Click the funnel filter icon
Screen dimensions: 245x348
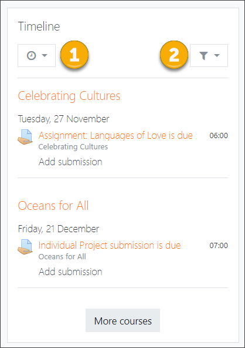tap(203, 56)
